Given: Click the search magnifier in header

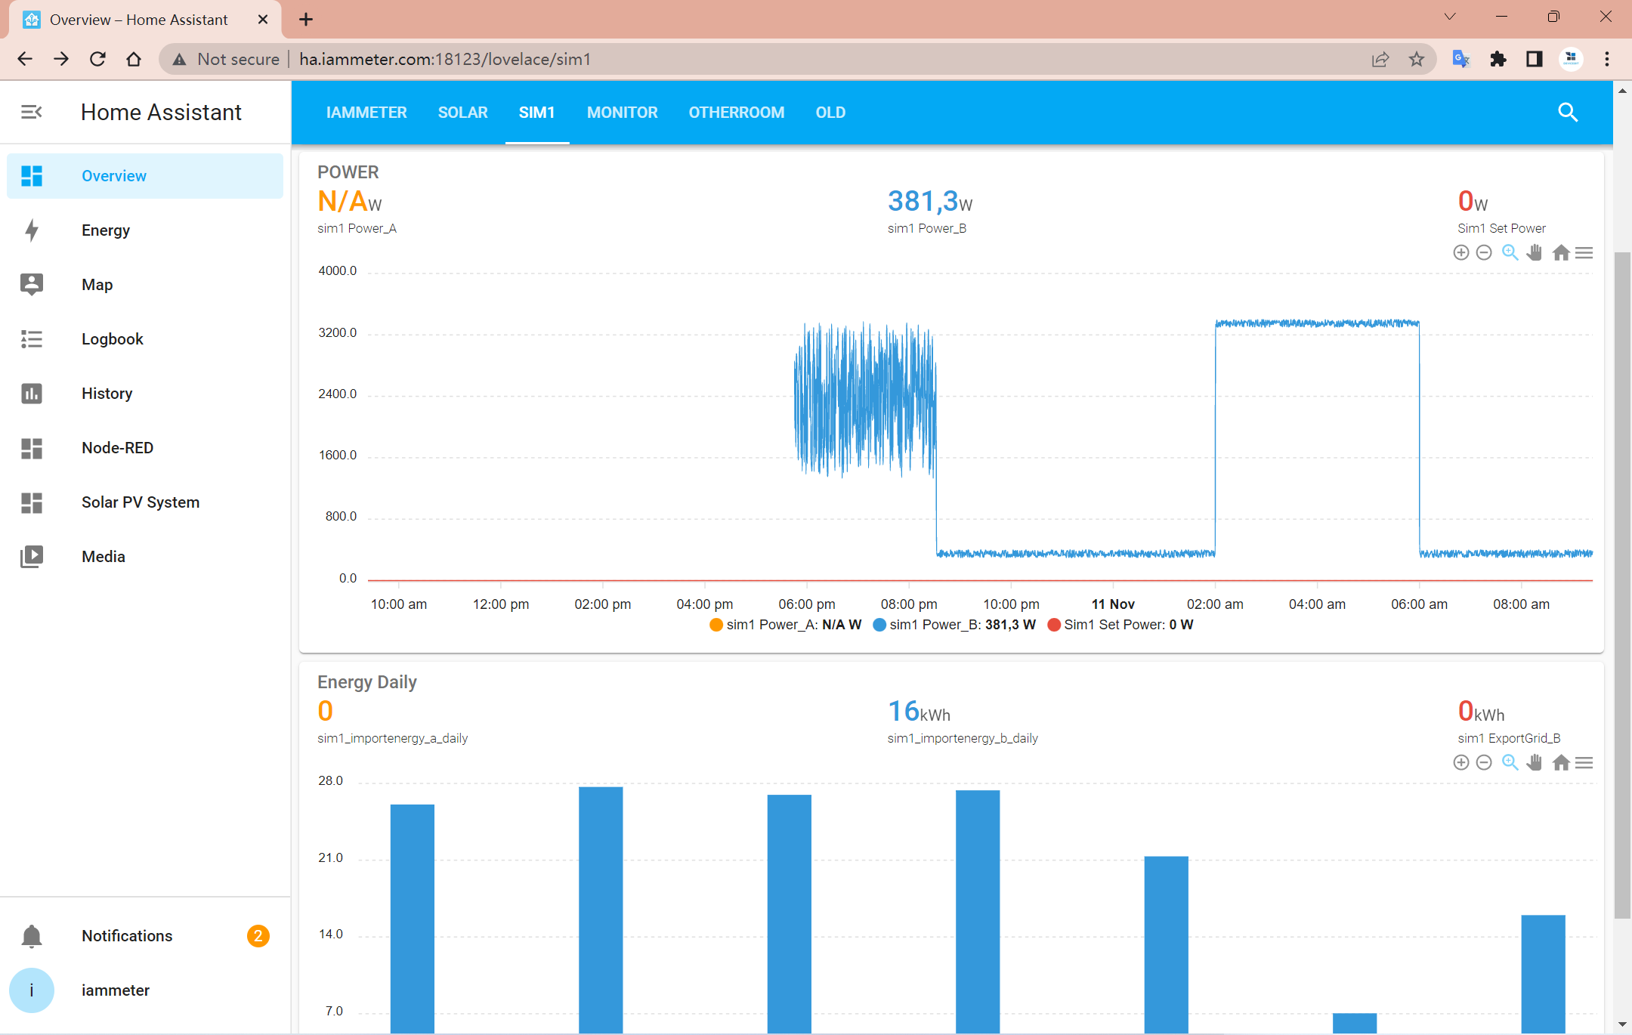Looking at the screenshot, I should pyautogui.click(x=1568, y=113).
